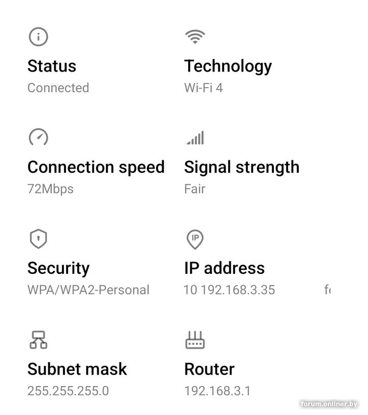Tap the Signal strength label
368x415 pixels.
pyautogui.click(x=242, y=167)
